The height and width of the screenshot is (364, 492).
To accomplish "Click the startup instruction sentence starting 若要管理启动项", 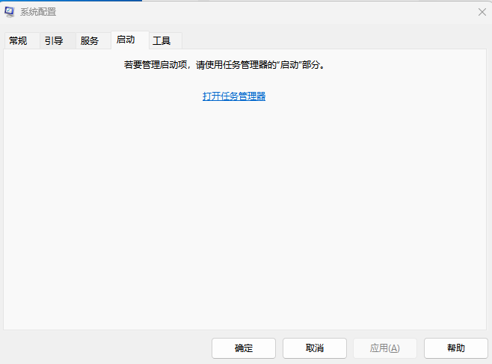I will [224, 65].
